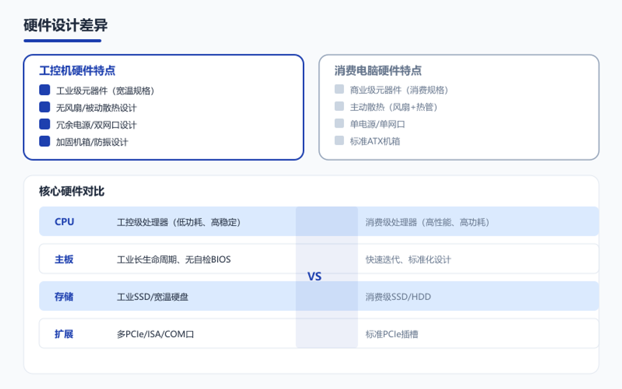Viewport: 622px width, 389px height.
Task: Select the square icon beside 加固机箱/防振设计
Action: pos(44,141)
